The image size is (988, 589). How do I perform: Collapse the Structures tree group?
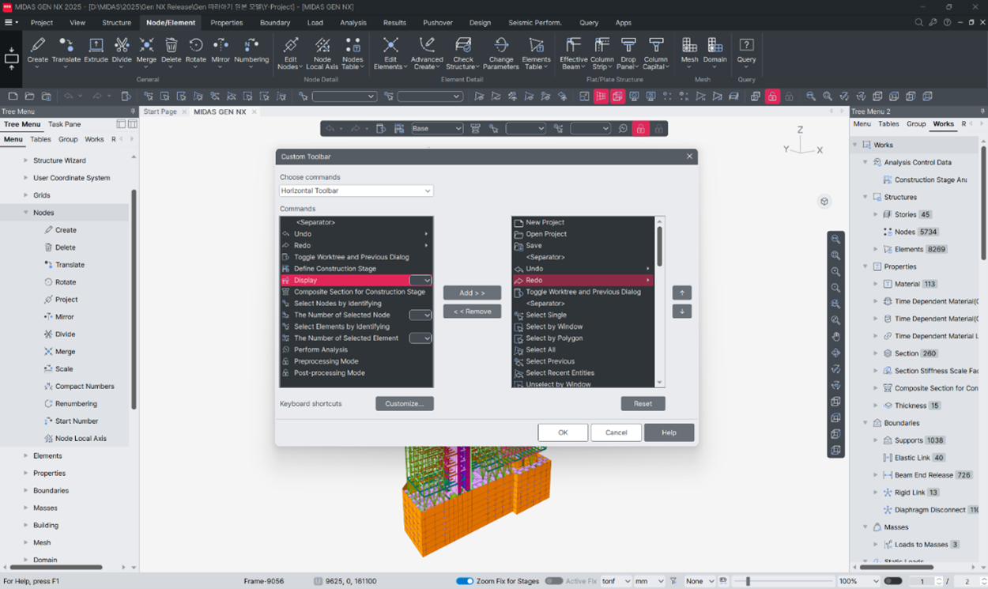pos(865,198)
